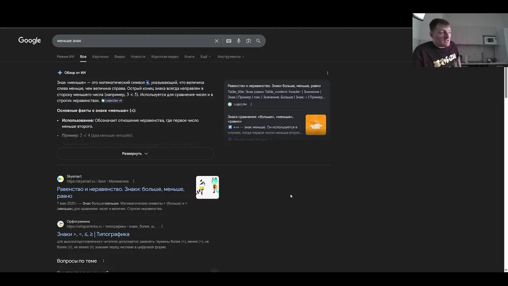Switch to Новости tab
Viewport: 508px width, 286px height.
pos(138,57)
